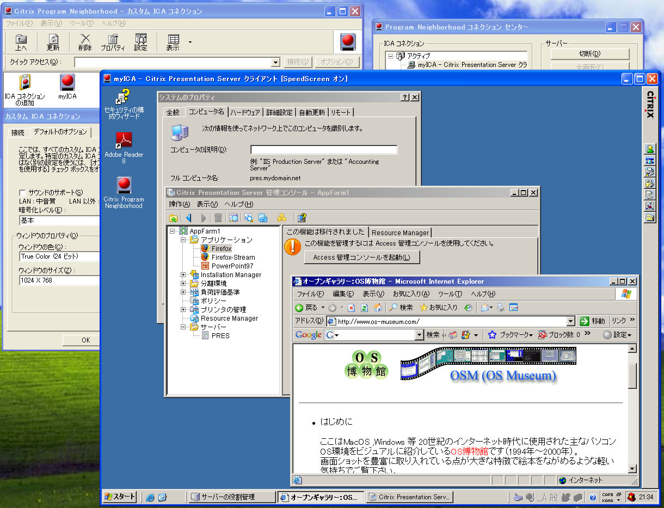This screenshot has width=664, height=508.
Task: Click the 更新 (Refresh) icon in Program Neighborhood
Action: (53, 42)
